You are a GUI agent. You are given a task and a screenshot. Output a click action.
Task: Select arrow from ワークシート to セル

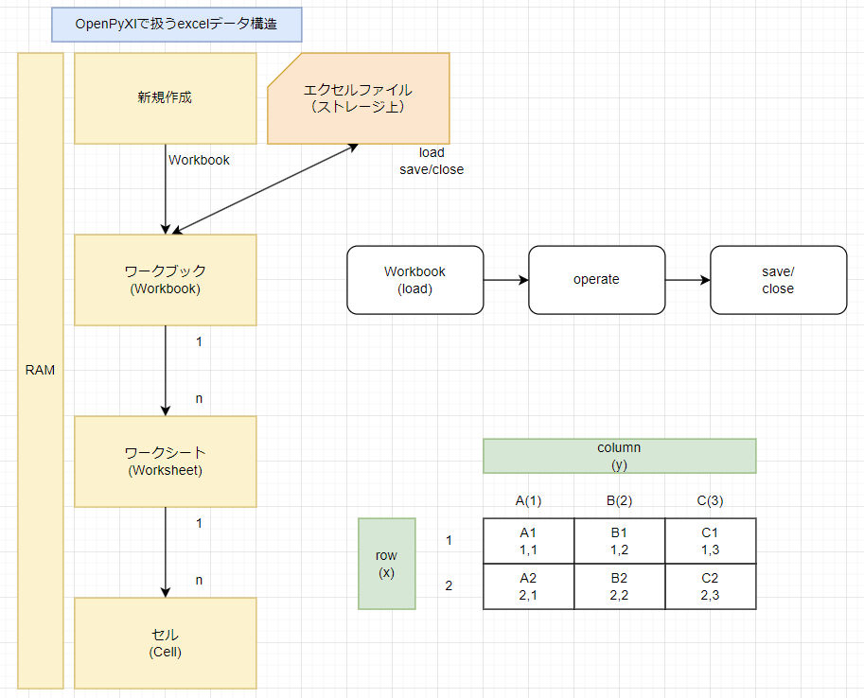point(166,552)
